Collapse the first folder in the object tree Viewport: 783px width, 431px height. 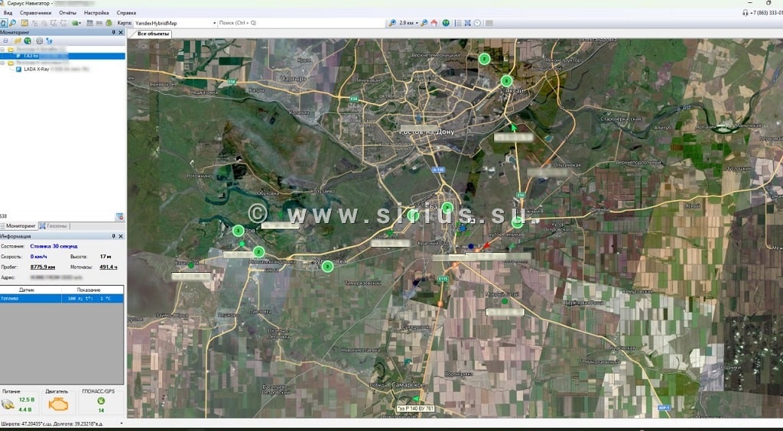3,49
